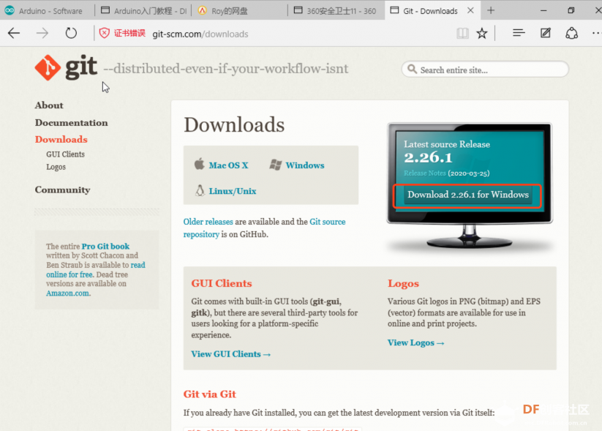Switch to 360安全卫士11 tab
This screenshot has height=431, width=602.
click(x=336, y=11)
